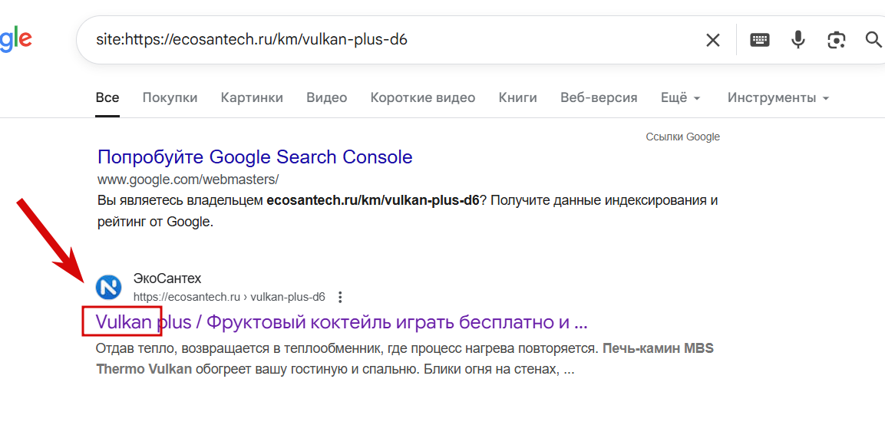Switch to Видео tab
Viewport: 885px width, 435px height.
[327, 97]
